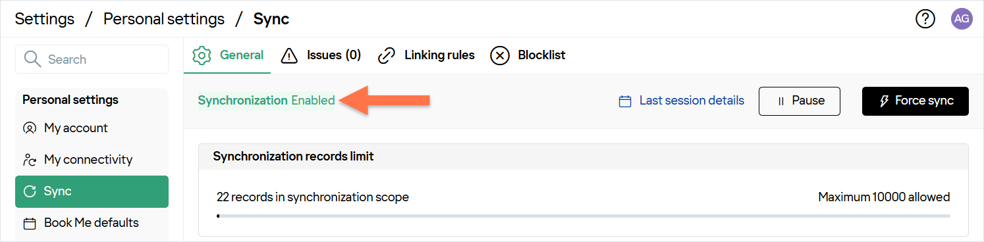Click the Blocklist circled X icon
984x242 pixels.
500,55
